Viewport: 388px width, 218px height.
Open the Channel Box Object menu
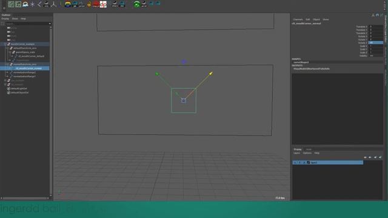[x=316, y=19]
